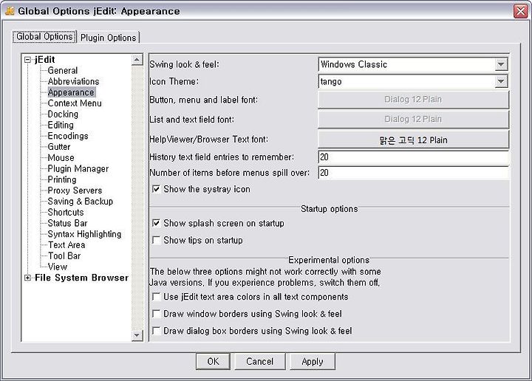The width and height of the screenshot is (532, 381).
Task: Select General in the options tree
Action: click(x=63, y=70)
